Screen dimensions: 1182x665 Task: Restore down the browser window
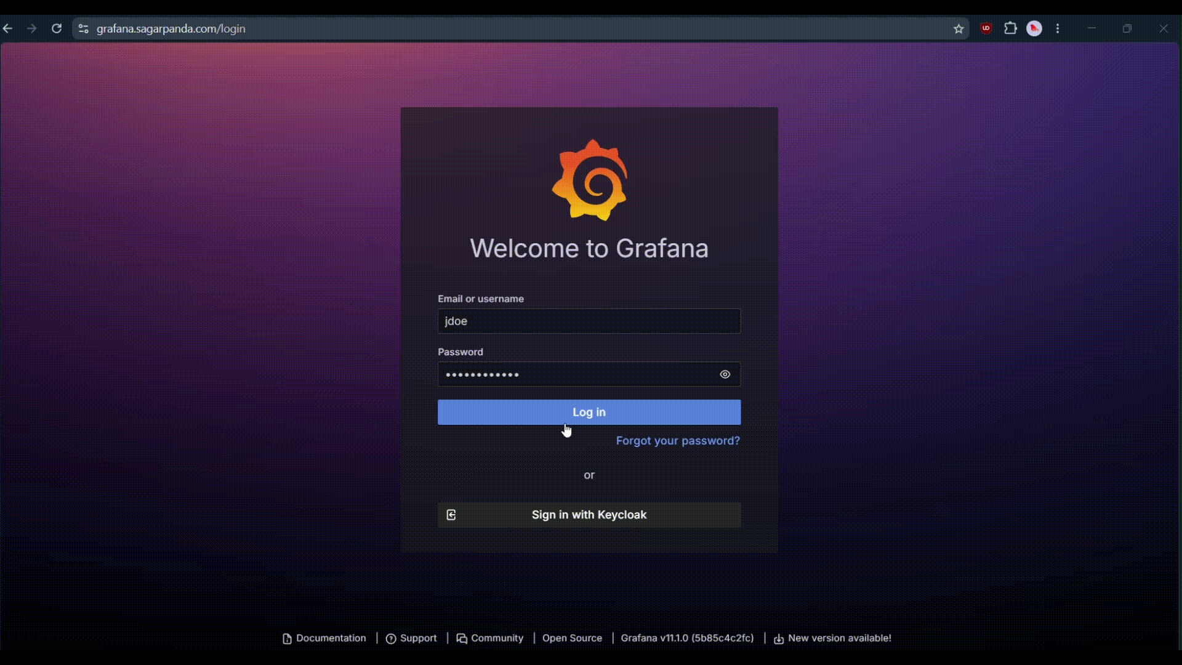[x=1127, y=28]
